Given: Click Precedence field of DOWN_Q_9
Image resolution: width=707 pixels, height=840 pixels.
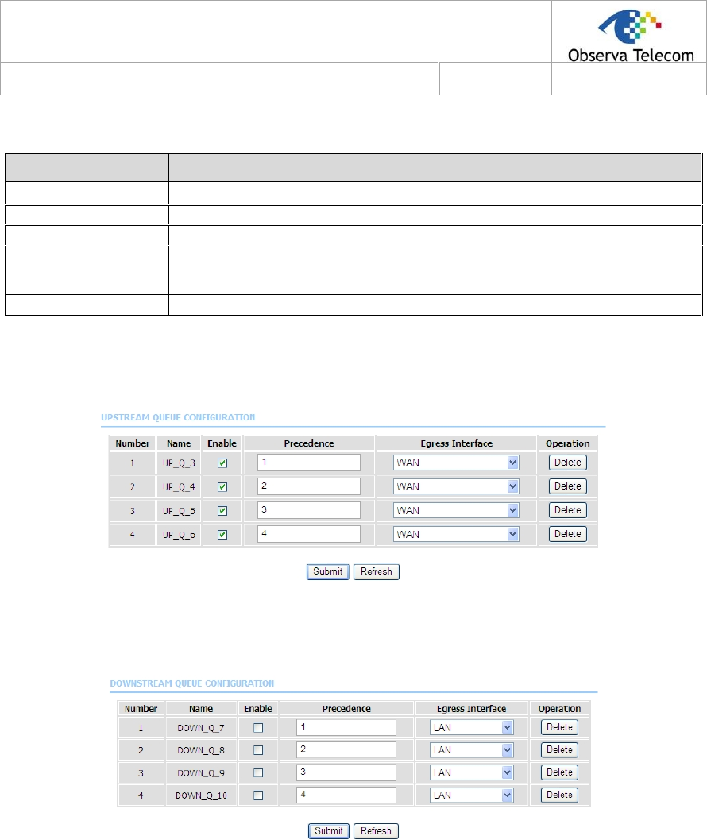Looking at the screenshot, I should point(346,772).
